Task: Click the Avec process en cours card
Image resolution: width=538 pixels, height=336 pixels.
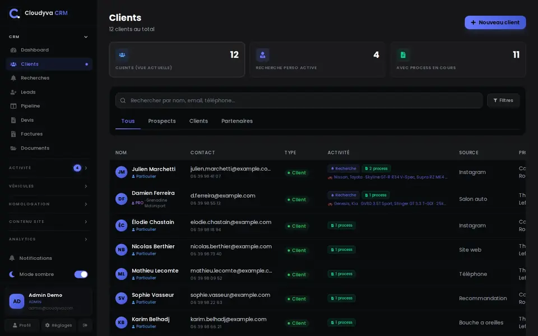Action: 458,60
